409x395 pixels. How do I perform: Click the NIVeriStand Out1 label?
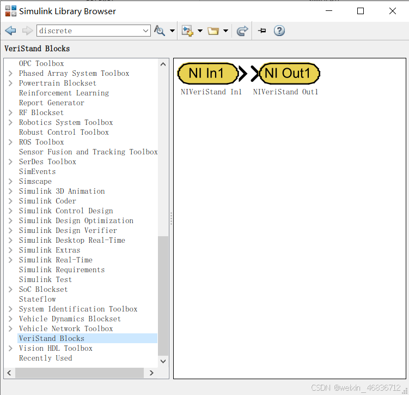pyautogui.click(x=285, y=92)
